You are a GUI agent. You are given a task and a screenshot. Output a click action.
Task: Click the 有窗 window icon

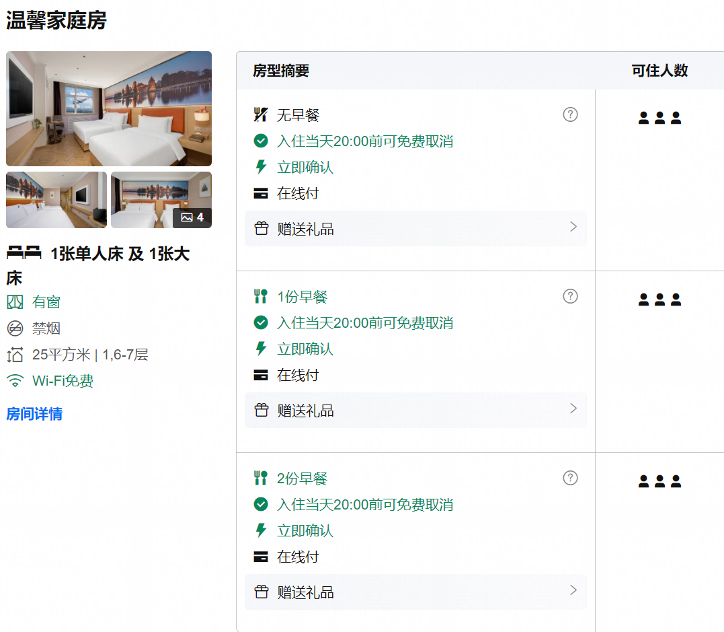tap(15, 302)
